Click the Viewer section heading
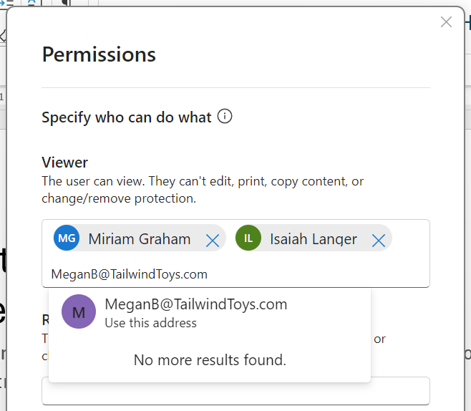The height and width of the screenshot is (411, 471). tap(65, 163)
